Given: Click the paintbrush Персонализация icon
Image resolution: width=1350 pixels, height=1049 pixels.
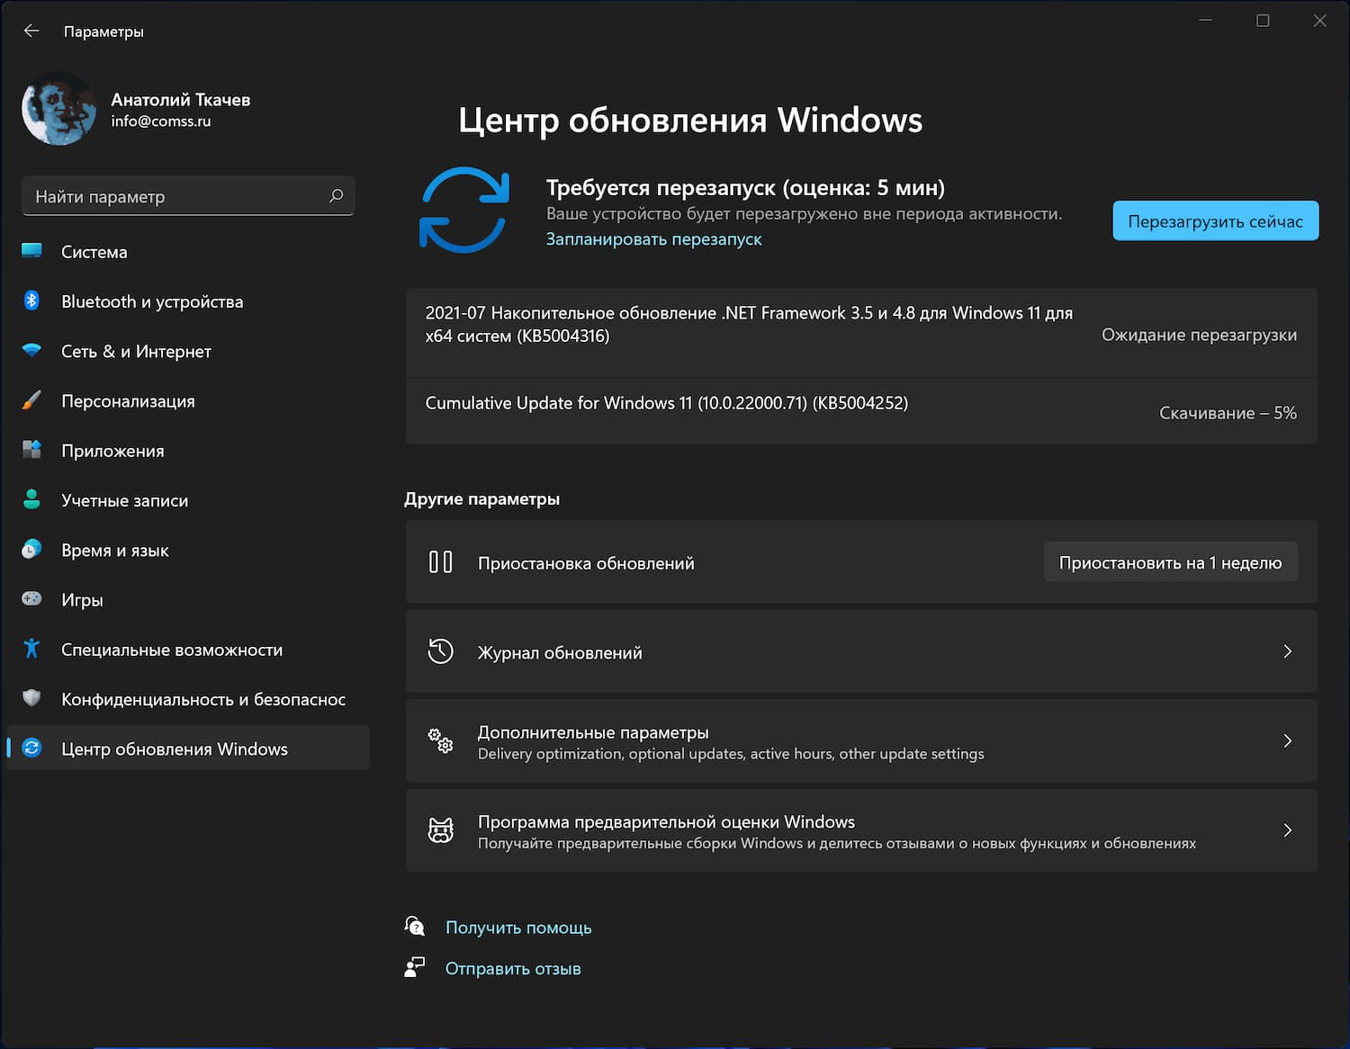Looking at the screenshot, I should pyautogui.click(x=32, y=400).
